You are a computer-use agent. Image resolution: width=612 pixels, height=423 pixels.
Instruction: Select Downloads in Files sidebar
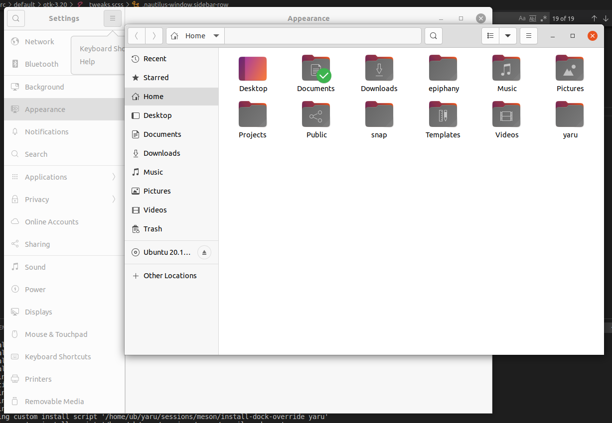(171, 153)
